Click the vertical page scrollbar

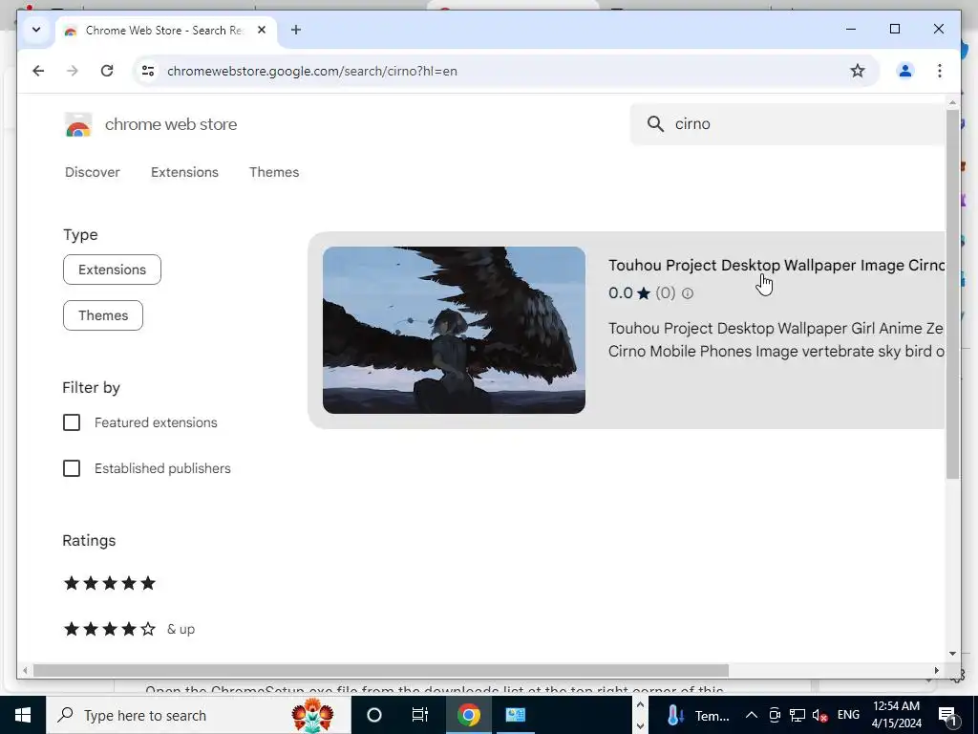tap(952, 293)
